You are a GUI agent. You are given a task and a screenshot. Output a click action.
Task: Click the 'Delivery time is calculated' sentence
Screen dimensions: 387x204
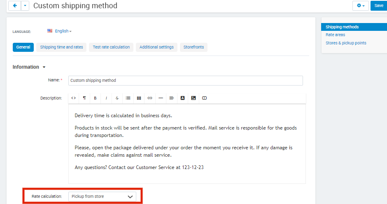coord(124,116)
